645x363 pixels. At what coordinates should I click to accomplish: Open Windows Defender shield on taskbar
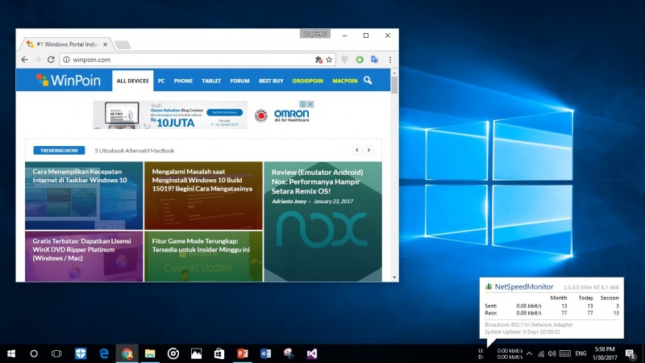tap(81, 353)
